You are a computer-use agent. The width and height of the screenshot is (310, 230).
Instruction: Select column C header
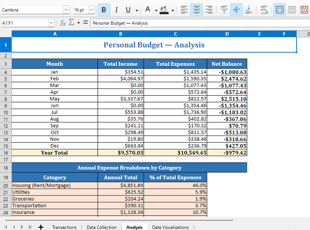[175, 34]
